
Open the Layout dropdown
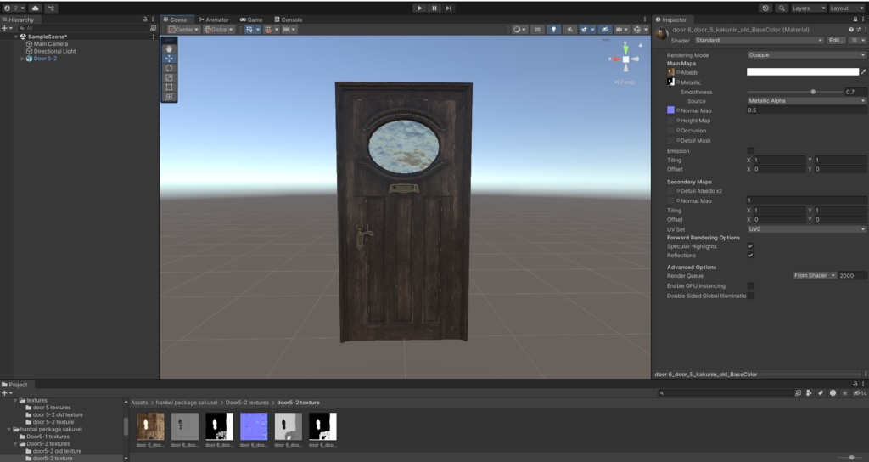coord(846,8)
